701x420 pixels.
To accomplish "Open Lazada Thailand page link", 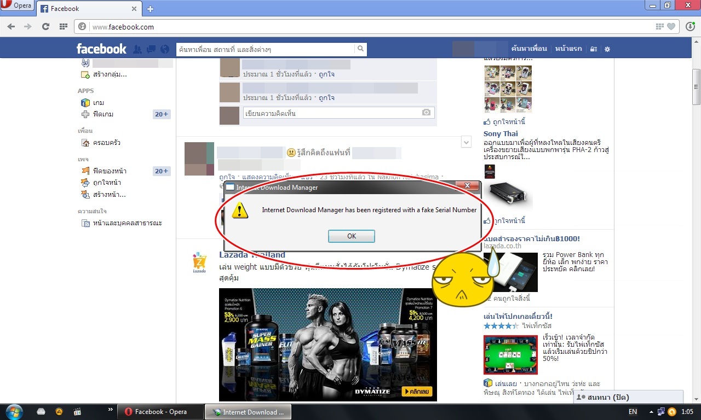I will 252,255.
